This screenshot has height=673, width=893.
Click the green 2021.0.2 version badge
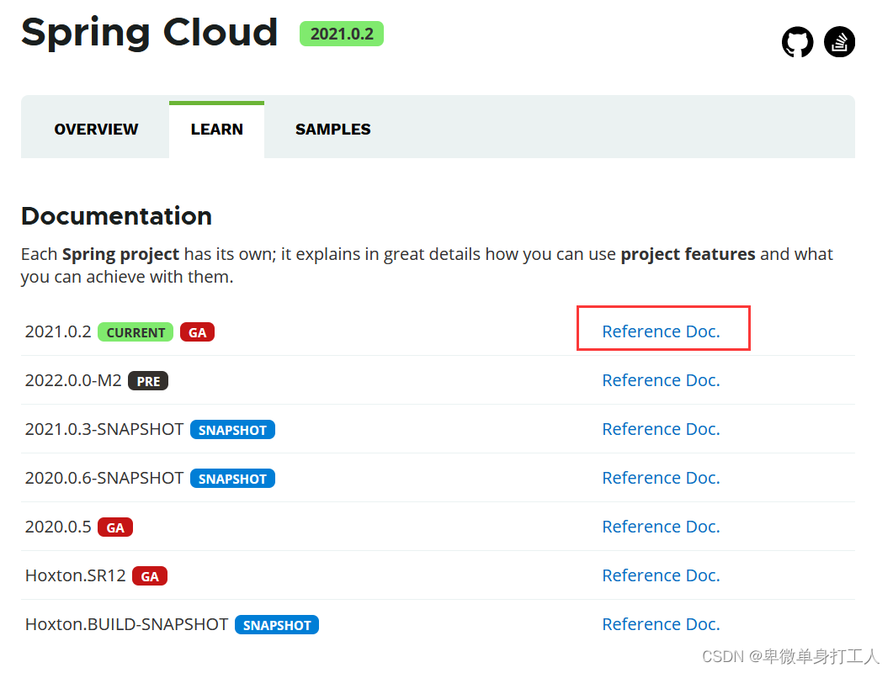341,35
